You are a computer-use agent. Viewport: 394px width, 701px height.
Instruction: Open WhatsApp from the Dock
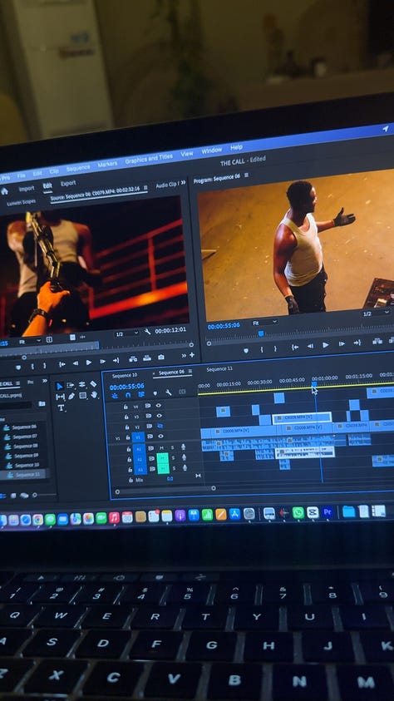[x=298, y=513]
